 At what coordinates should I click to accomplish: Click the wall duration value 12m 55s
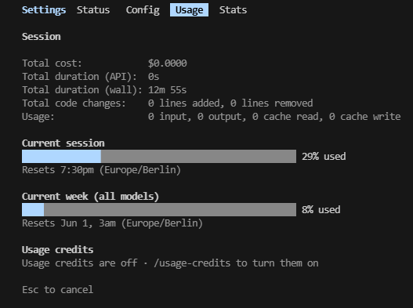click(167, 90)
